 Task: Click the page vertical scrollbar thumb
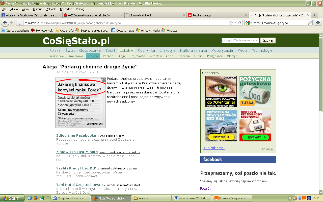pos(321,75)
